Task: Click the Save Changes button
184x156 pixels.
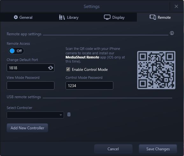Action: (158, 149)
